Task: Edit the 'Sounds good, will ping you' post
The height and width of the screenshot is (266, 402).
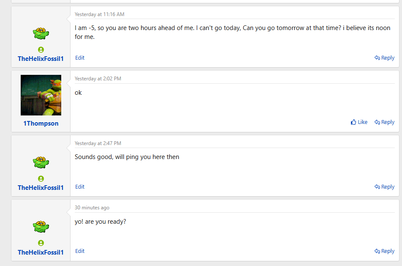Action: pos(80,186)
